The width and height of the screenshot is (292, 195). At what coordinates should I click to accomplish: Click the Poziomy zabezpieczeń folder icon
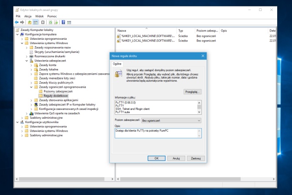(41, 91)
